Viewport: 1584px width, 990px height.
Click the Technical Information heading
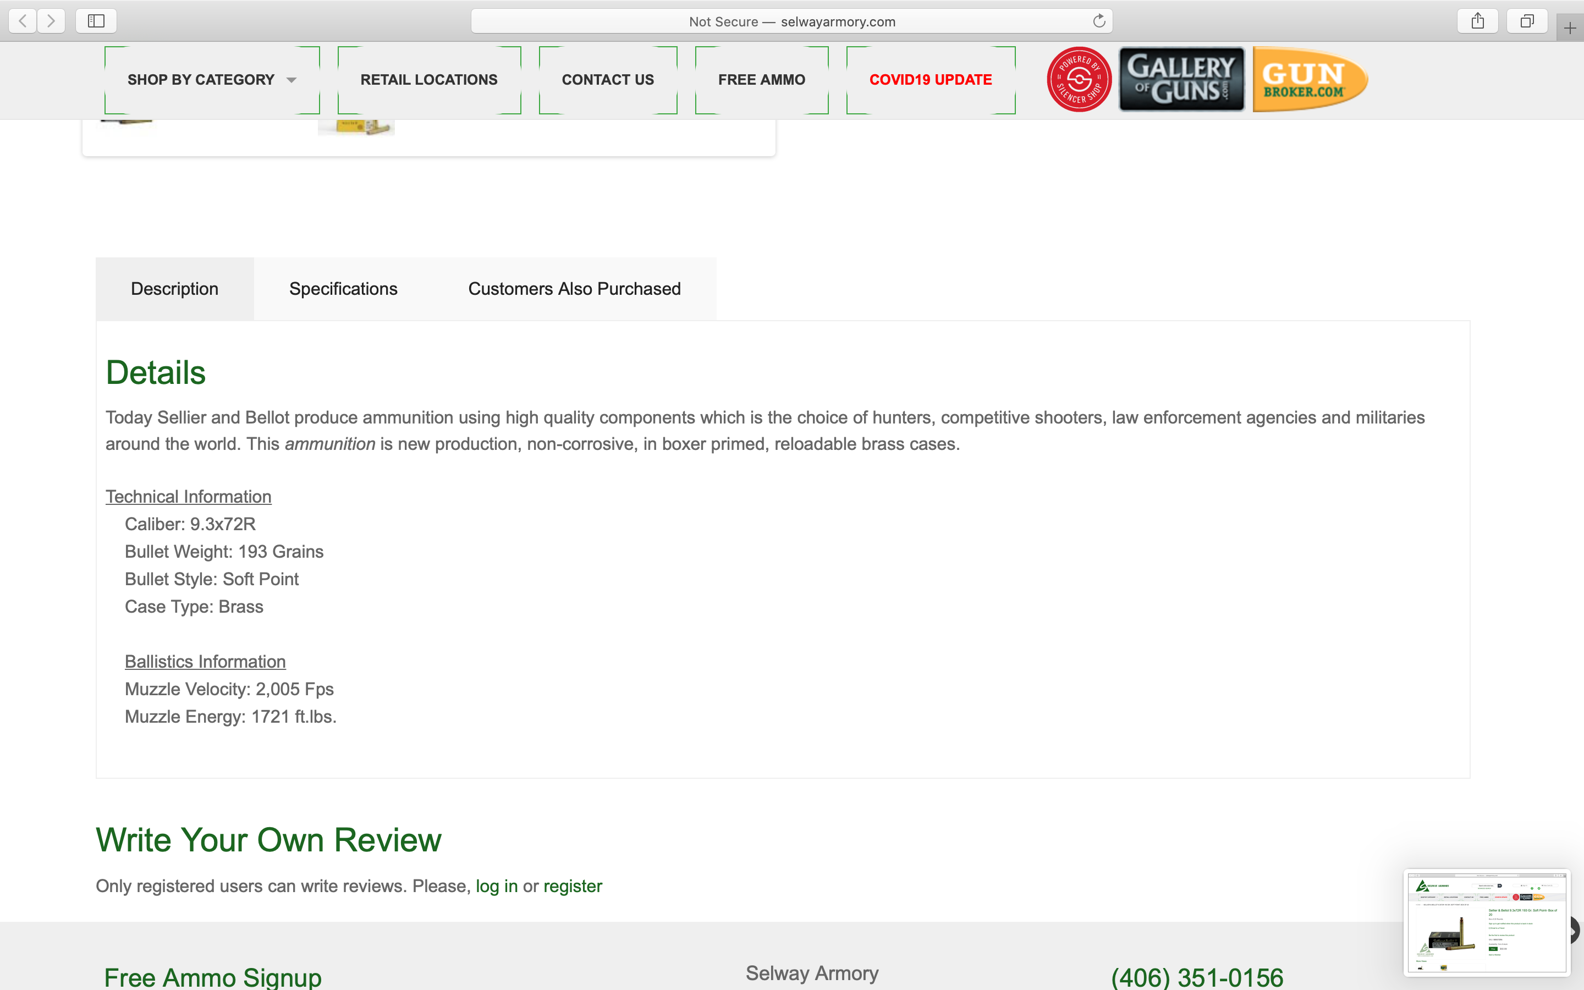[189, 496]
